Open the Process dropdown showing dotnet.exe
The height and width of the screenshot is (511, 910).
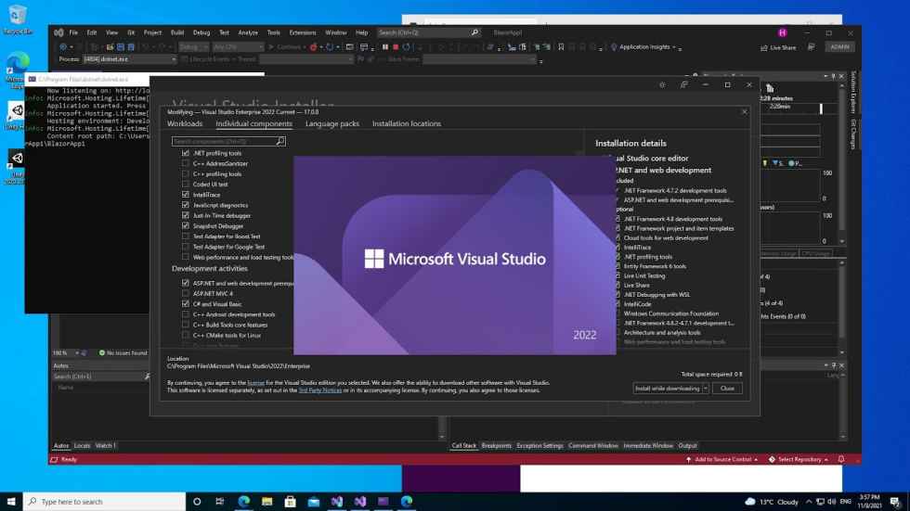pyautogui.click(x=130, y=59)
